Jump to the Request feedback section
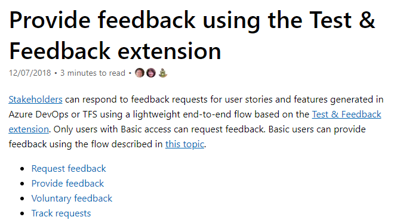The width and height of the screenshot is (397, 220). [x=69, y=169]
